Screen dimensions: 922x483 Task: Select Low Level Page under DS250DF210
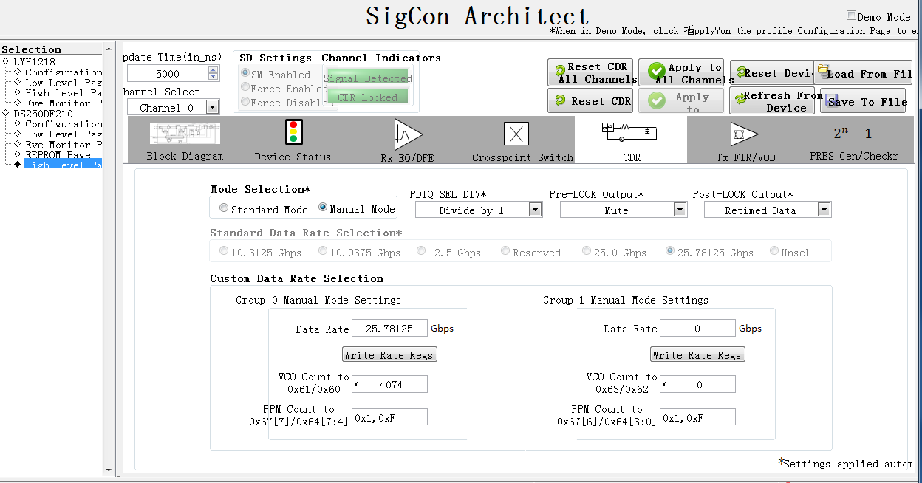[x=64, y=134]
